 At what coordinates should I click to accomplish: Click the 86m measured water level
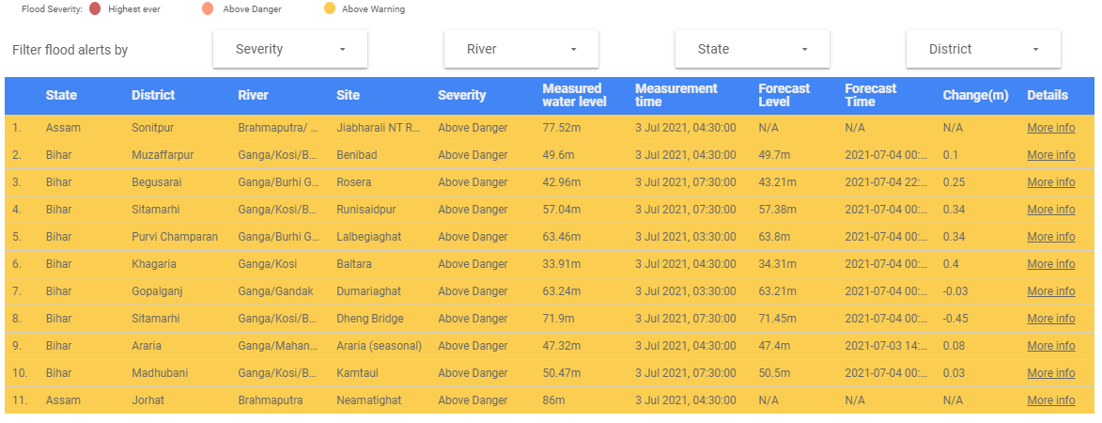coord(553,400)
